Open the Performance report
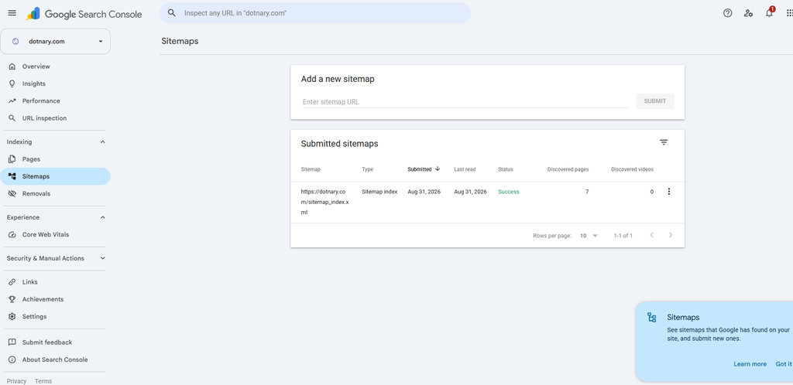 point(55,101)
